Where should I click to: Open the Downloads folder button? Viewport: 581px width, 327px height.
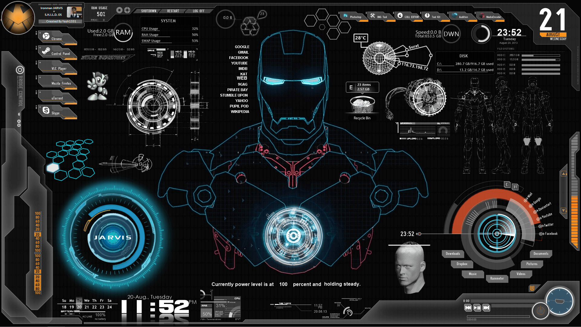[x=453, y=254]
